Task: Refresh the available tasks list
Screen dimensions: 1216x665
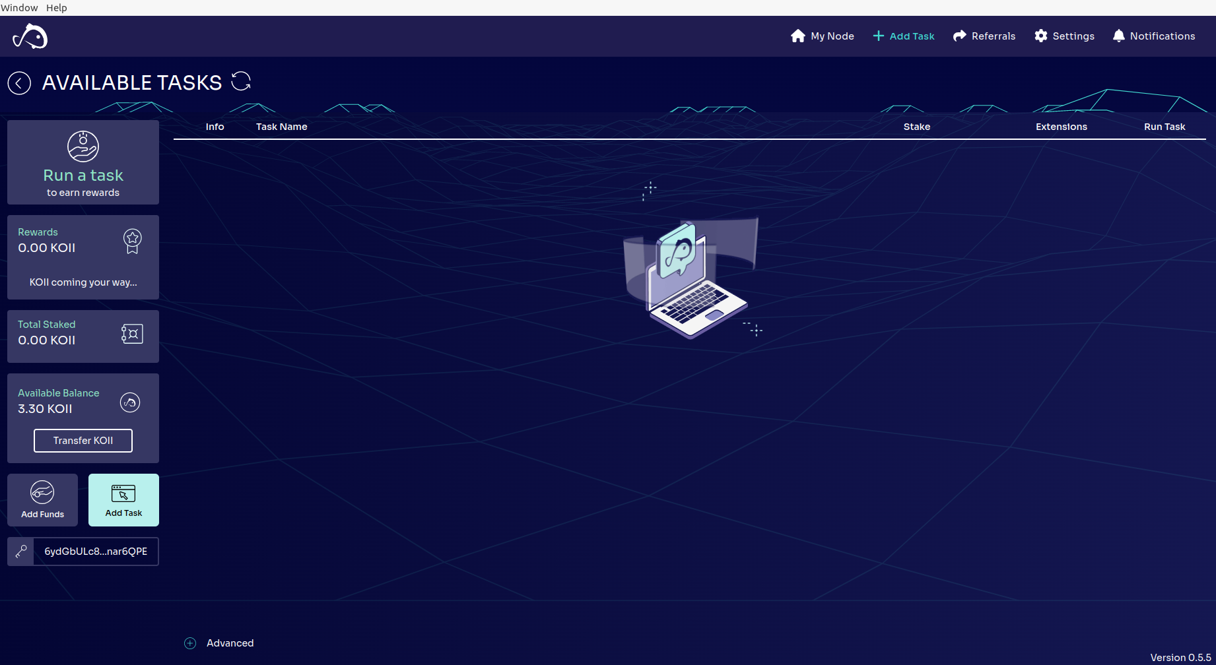Action: (241, 82)
